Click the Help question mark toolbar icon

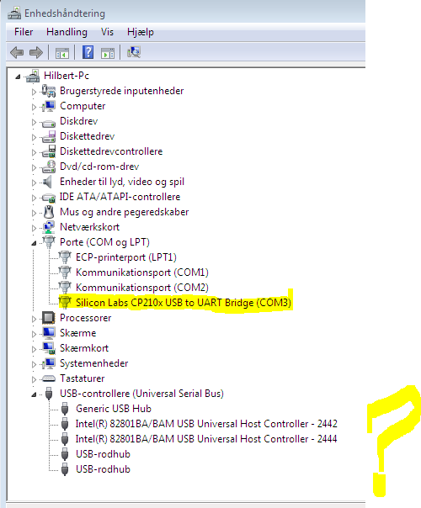tap(88, 52)
